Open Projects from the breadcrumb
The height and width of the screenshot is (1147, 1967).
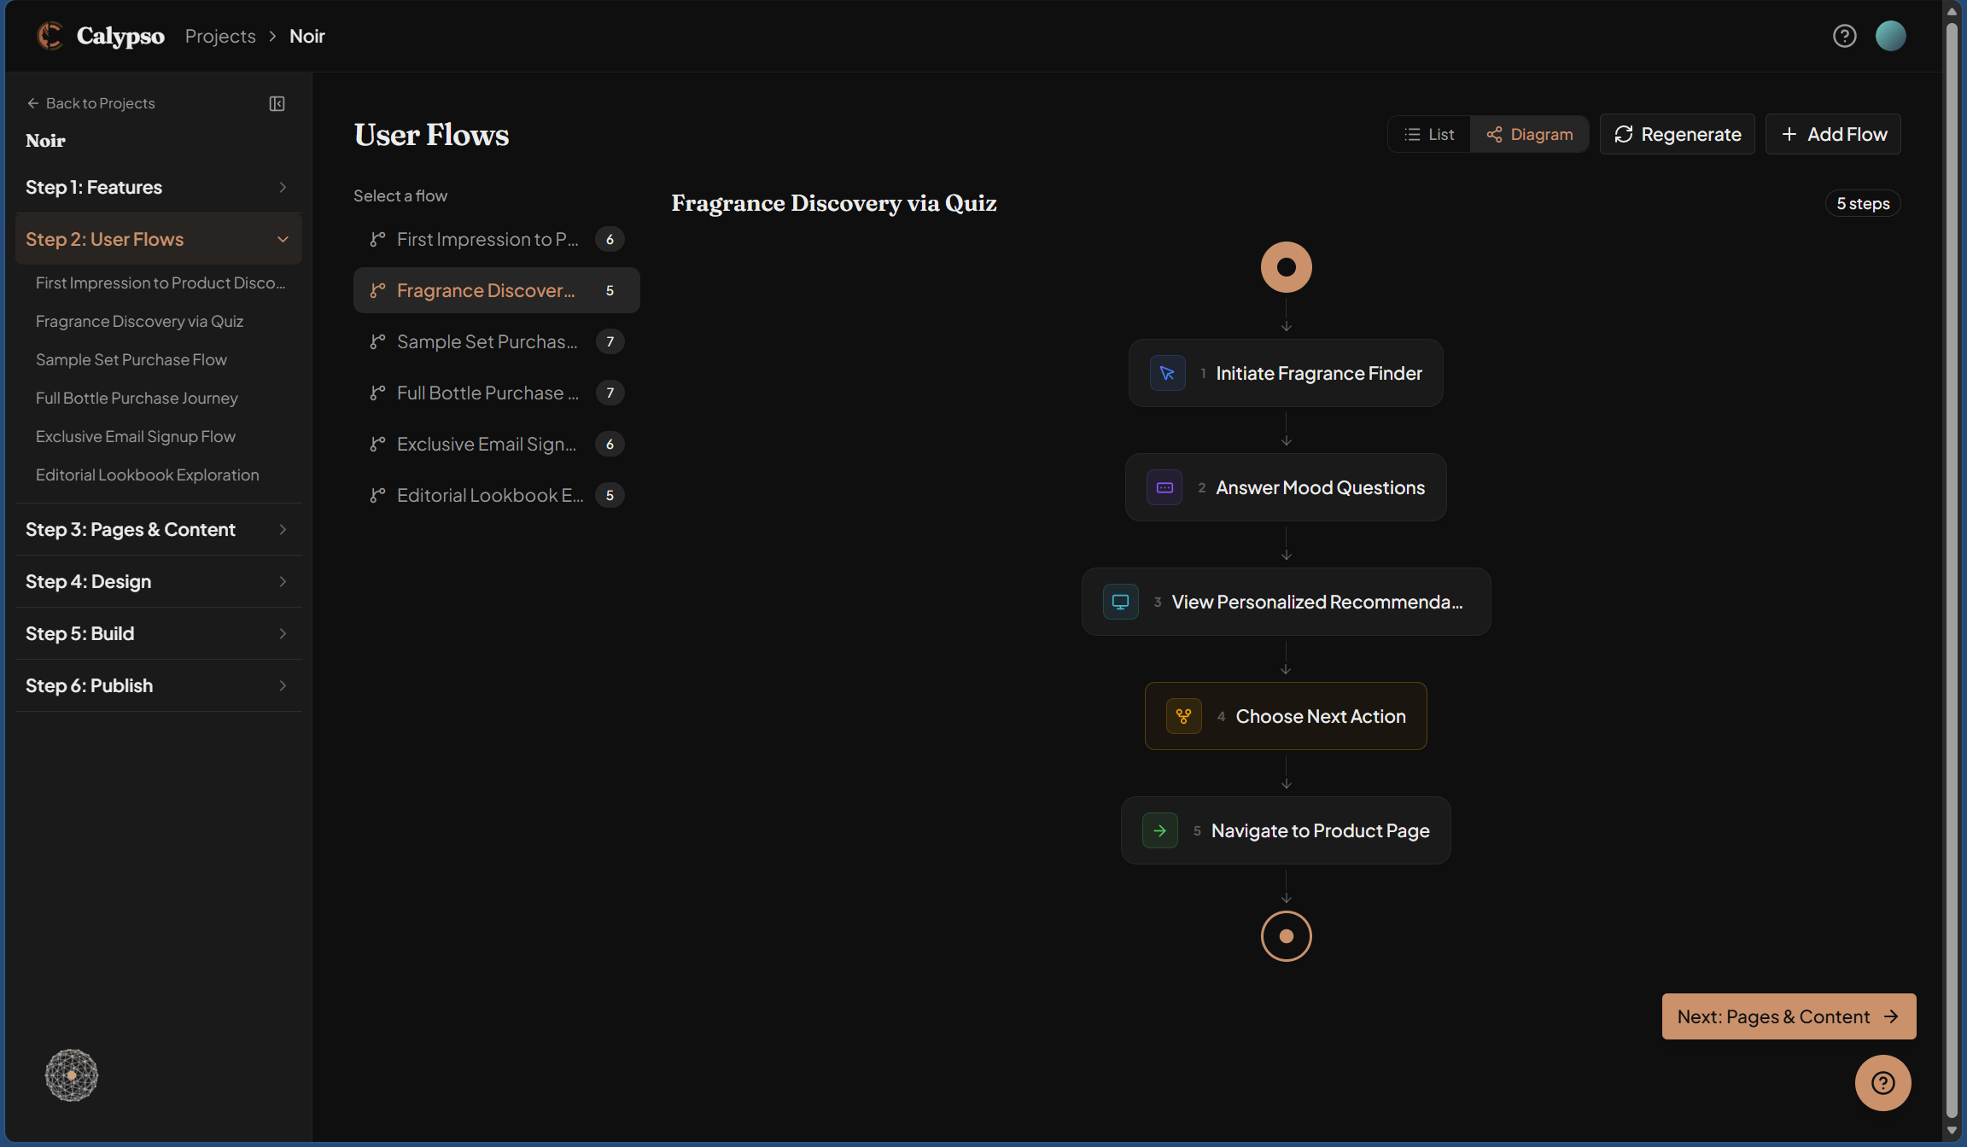tap(219, 36)
